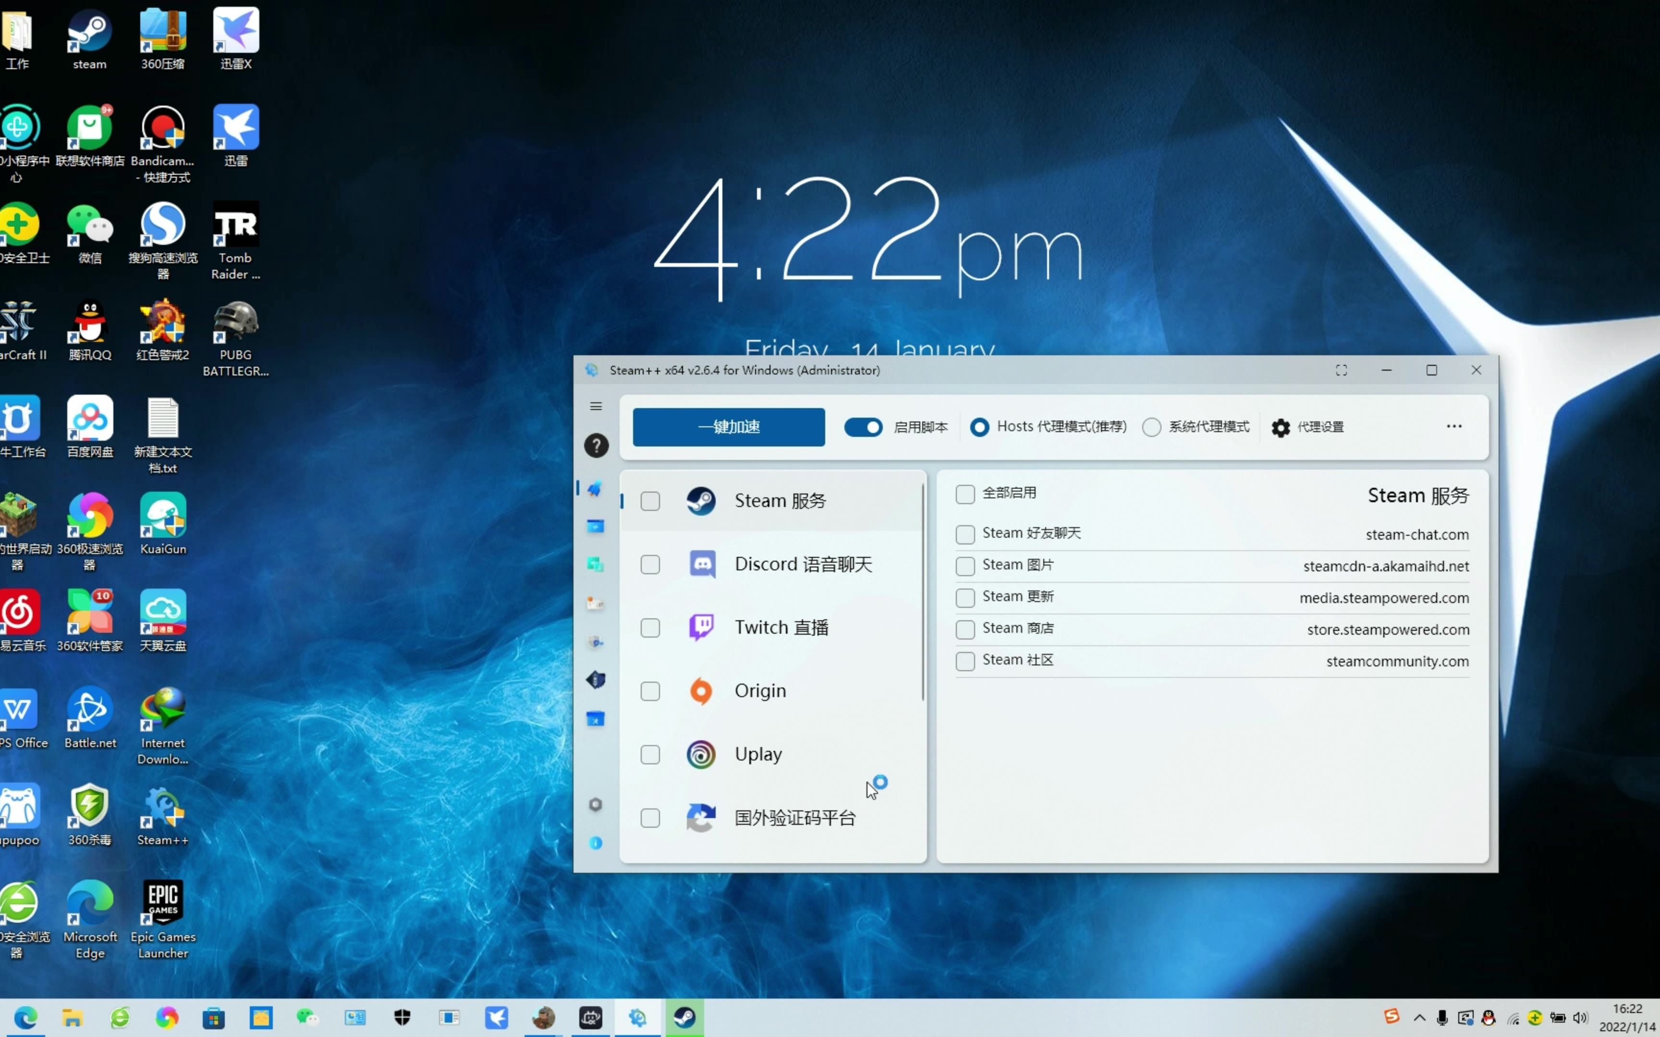1660x1037 pixels.
Task: Click steam-chat.com domain text
Action: pos(1417,534)
